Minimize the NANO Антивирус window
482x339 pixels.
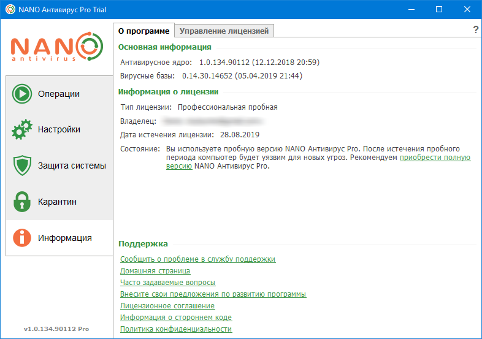411,9
